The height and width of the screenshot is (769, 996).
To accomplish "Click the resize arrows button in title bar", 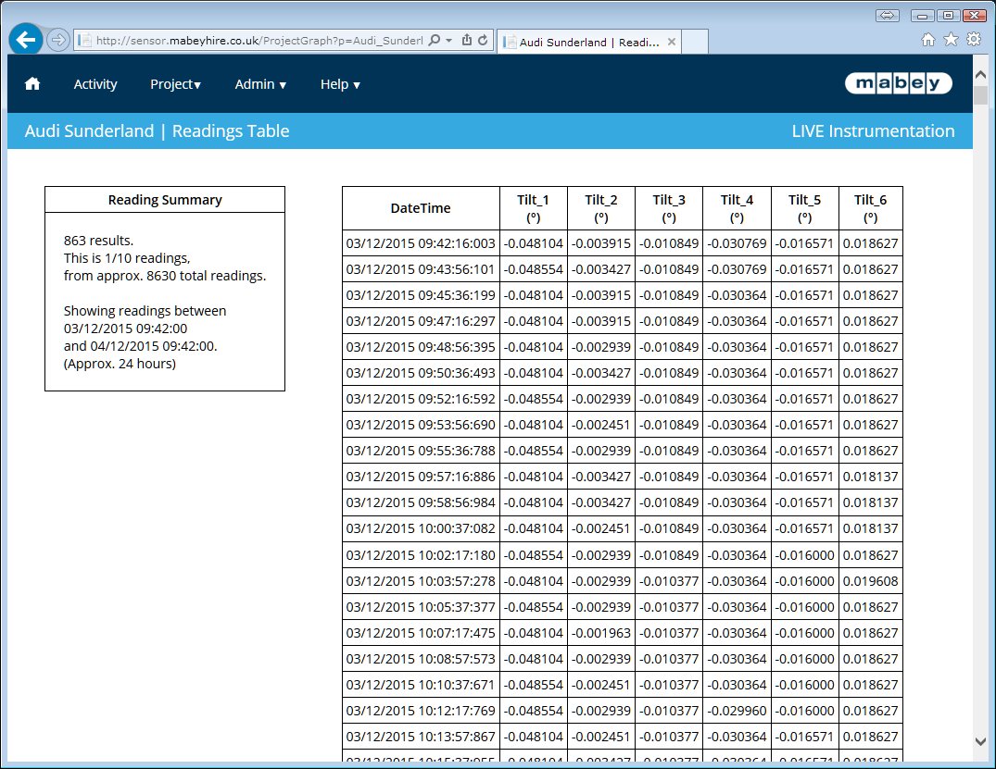I will tap(888, 15).
